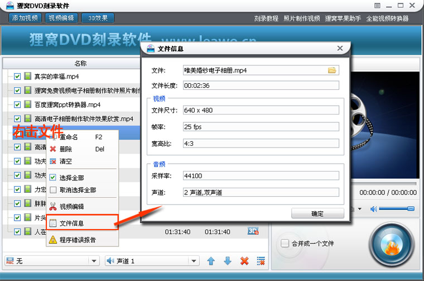Toggle checkbox for 片头 row
This screenshot has height=281, width=424.
(x=17, y=218)
